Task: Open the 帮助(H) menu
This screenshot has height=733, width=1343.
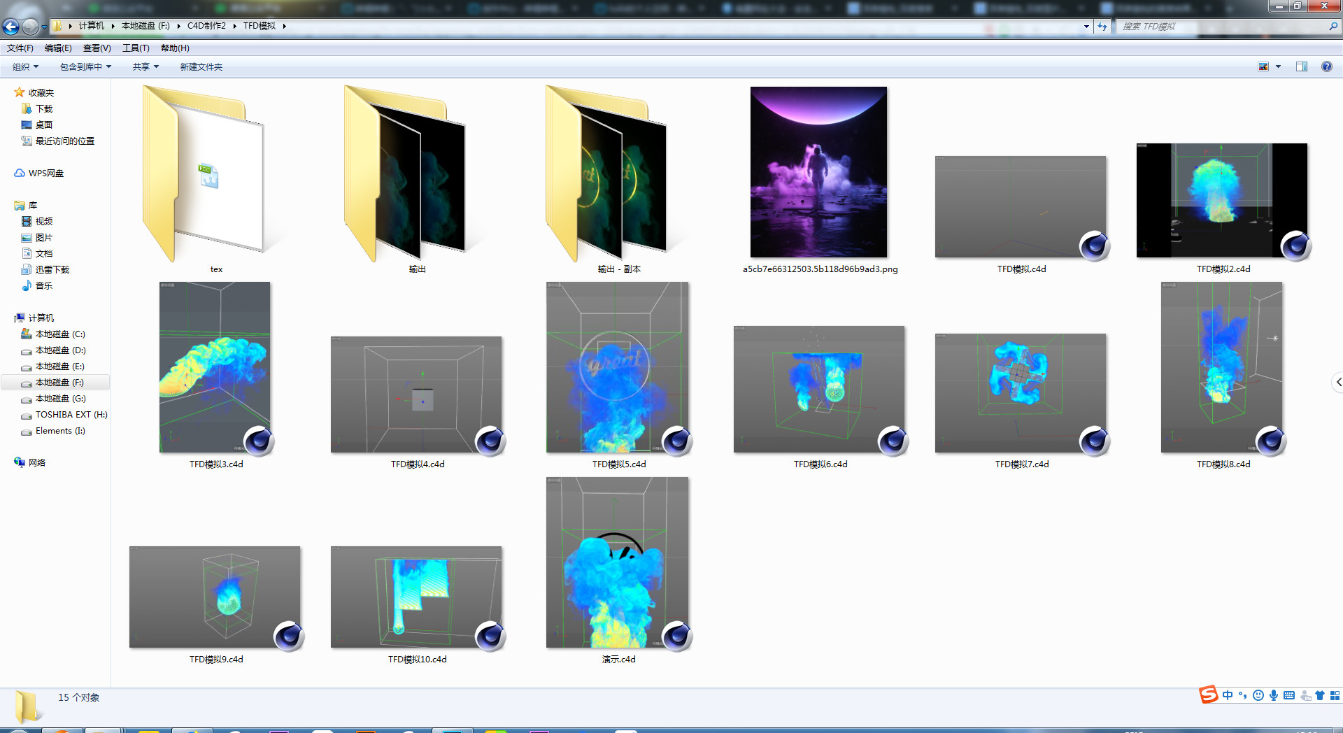Action: pyautogui.click(x=175, y=48)
